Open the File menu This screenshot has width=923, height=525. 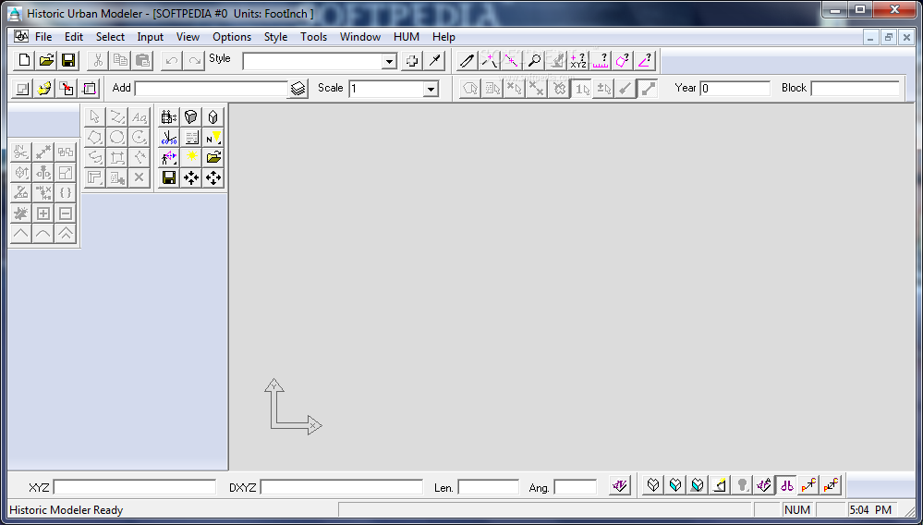coord(43,36)
